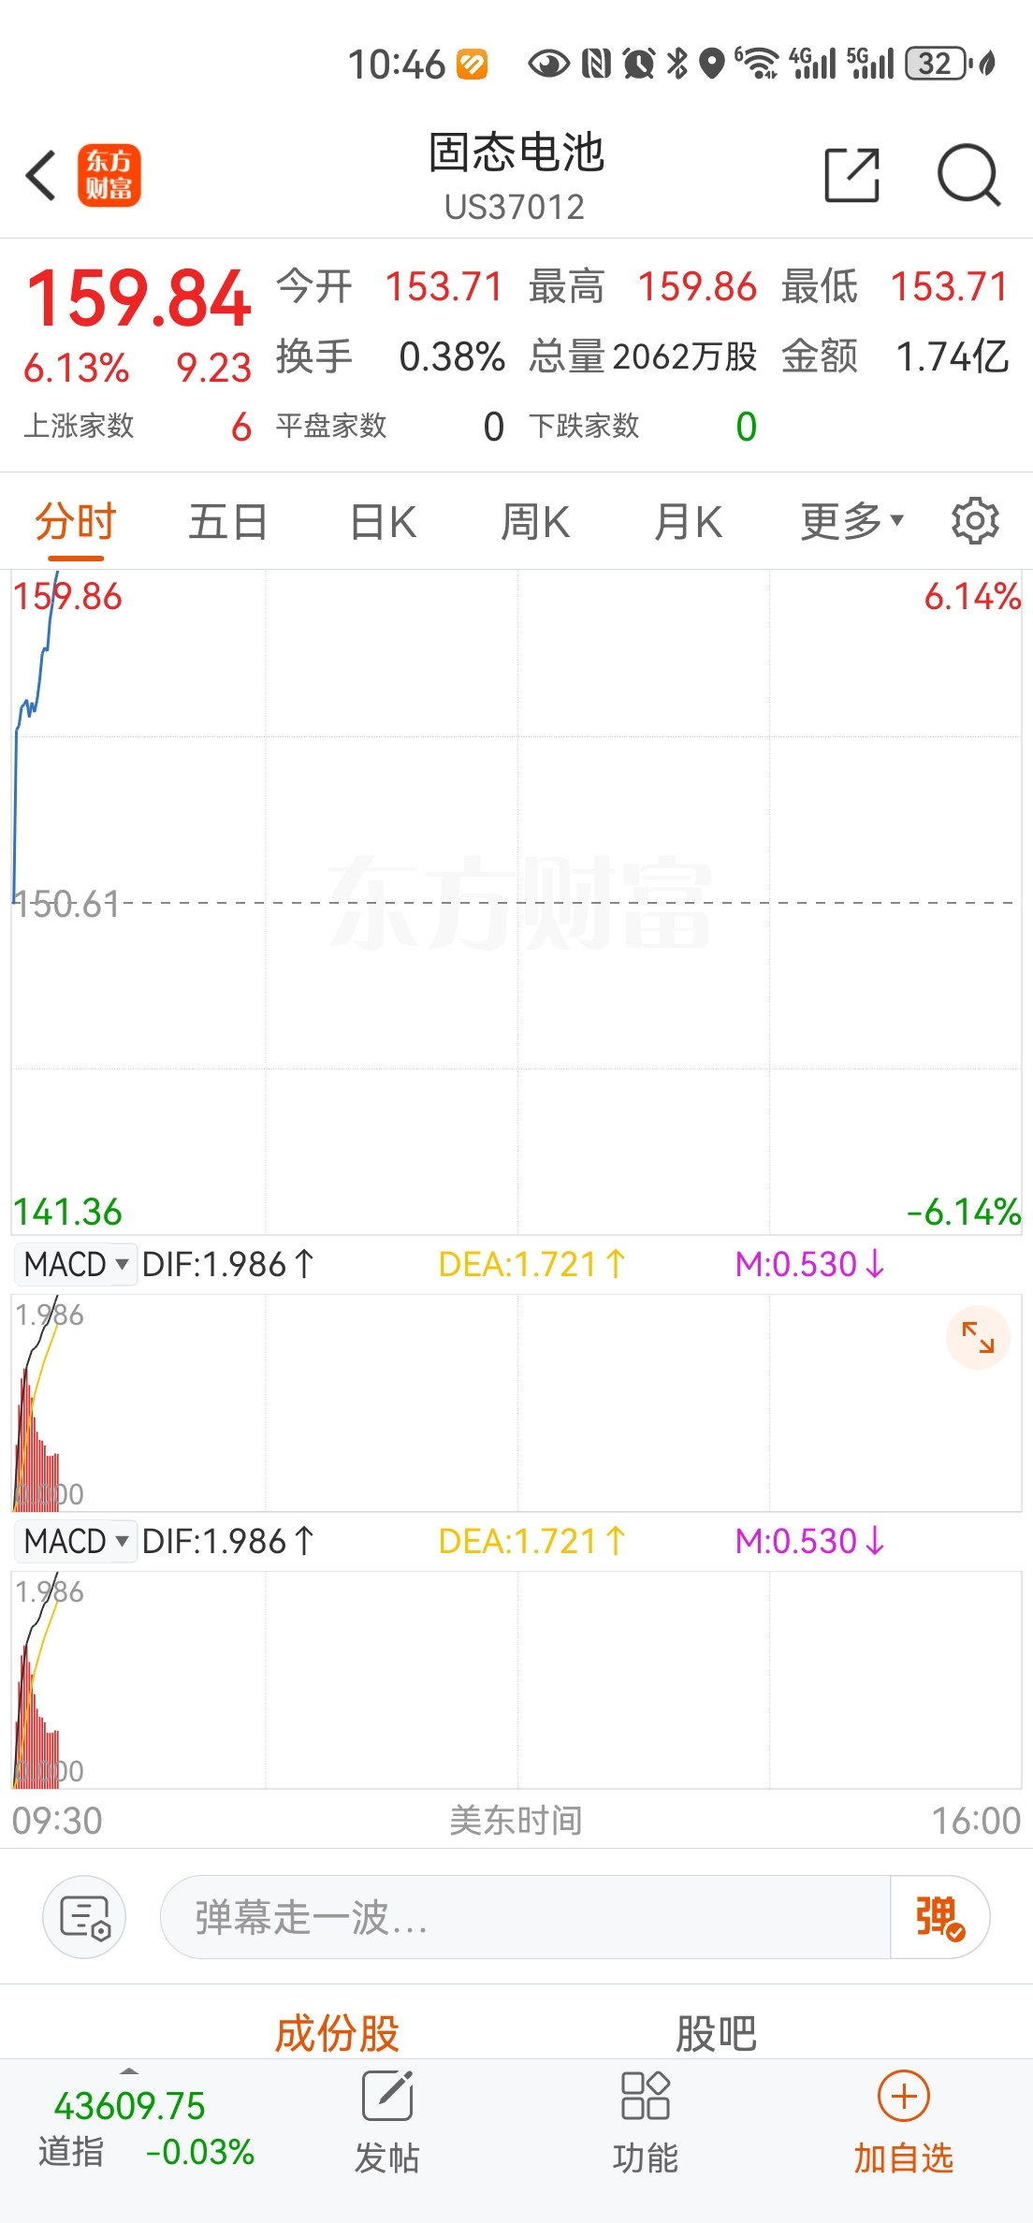Toggle the 弹 danmaku switch
This screenshot has width=1033, height=2223.
tap(939, 1917)
